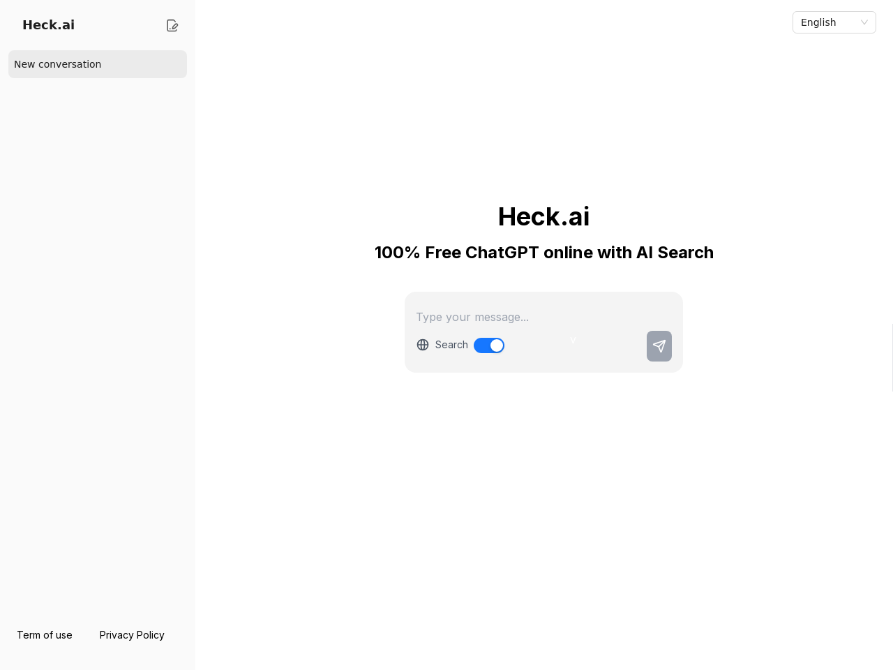
Task: Click the 100% Free ChatGPT online subtitle
Action: 543,253
